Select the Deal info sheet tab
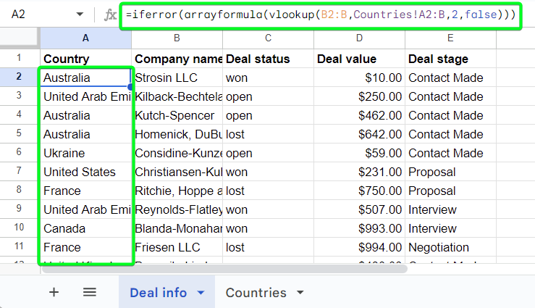The image size is (535, 308). (x=159, y=293)
